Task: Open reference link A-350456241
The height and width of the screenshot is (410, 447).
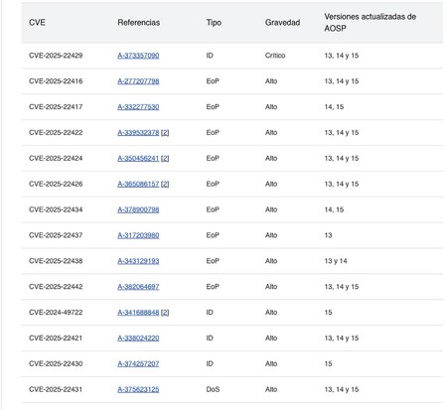Action: [x=138, y=159]
